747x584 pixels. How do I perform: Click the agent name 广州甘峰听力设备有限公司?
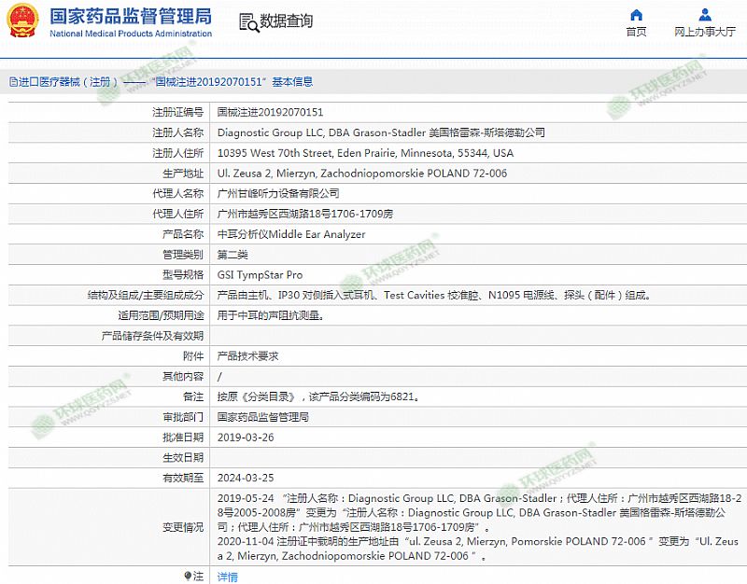click(x=277, y=193)
